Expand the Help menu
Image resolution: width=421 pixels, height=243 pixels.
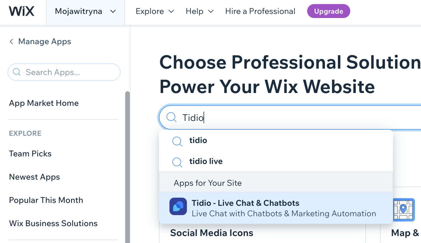coord(200,11)
